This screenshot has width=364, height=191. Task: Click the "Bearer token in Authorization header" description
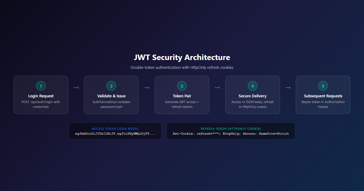323,104
